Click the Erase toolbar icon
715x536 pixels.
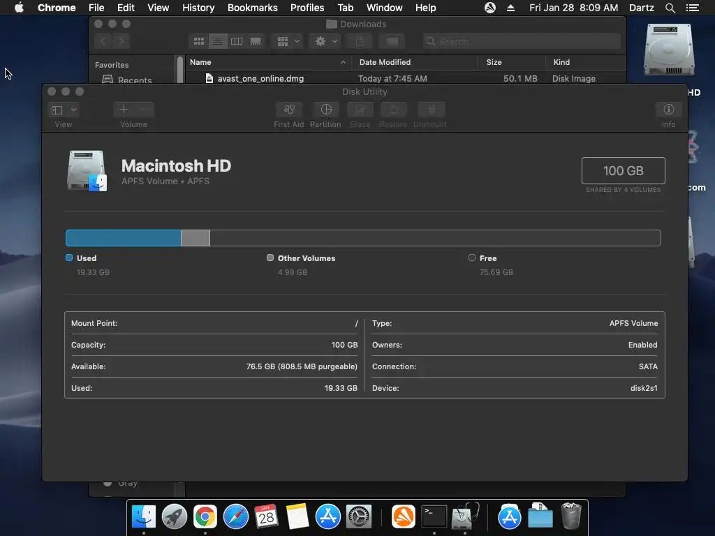(x=360, y=110)
